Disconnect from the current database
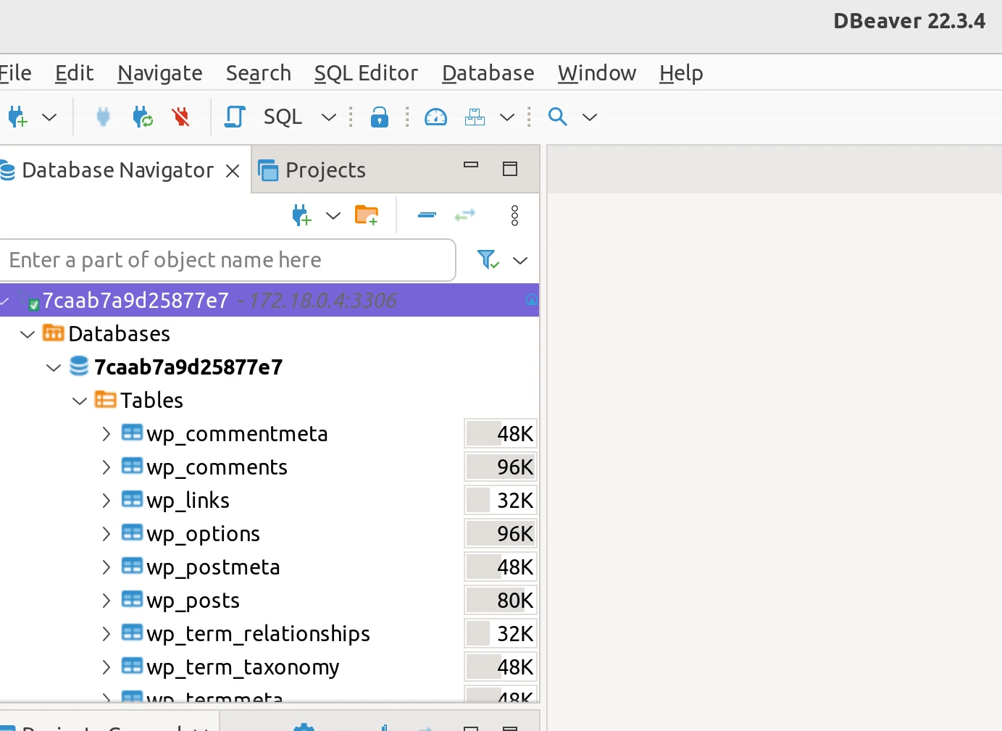 (180, 116)
